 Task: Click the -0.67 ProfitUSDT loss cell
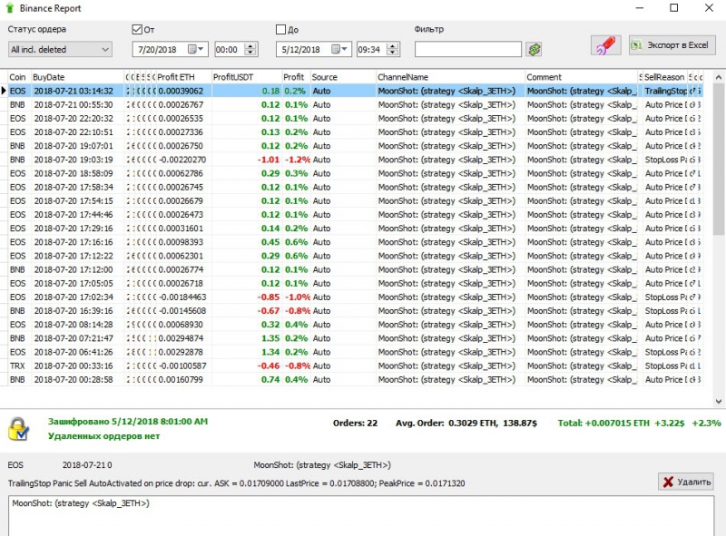[246, 310]
